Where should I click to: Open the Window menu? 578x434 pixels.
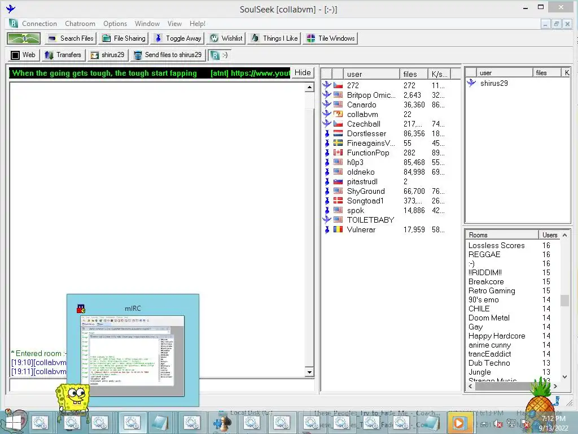click(147, 24)
